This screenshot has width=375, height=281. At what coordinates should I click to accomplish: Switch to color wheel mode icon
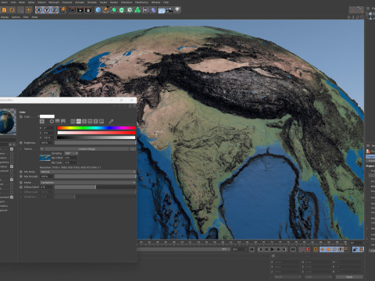tap(52, 122)
